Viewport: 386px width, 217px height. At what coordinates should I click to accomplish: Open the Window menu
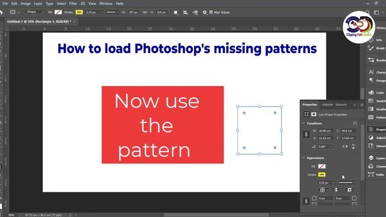[106, 4]
